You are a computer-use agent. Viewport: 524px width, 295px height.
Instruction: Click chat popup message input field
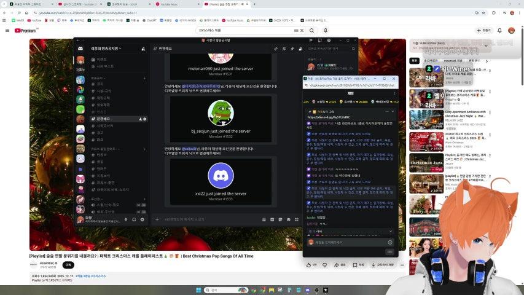coord(347,242)
